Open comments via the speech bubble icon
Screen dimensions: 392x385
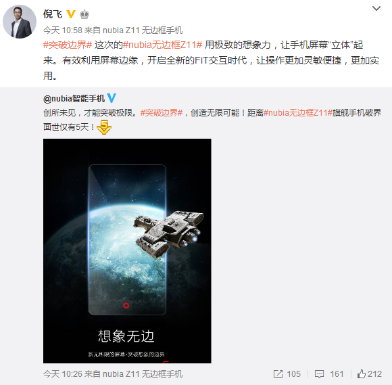point(319,374)
